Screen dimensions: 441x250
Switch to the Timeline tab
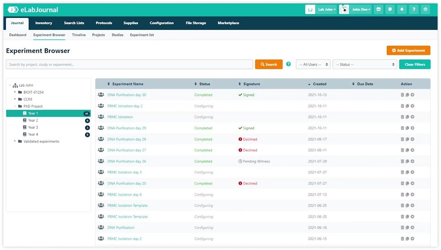tap(79, 35)
